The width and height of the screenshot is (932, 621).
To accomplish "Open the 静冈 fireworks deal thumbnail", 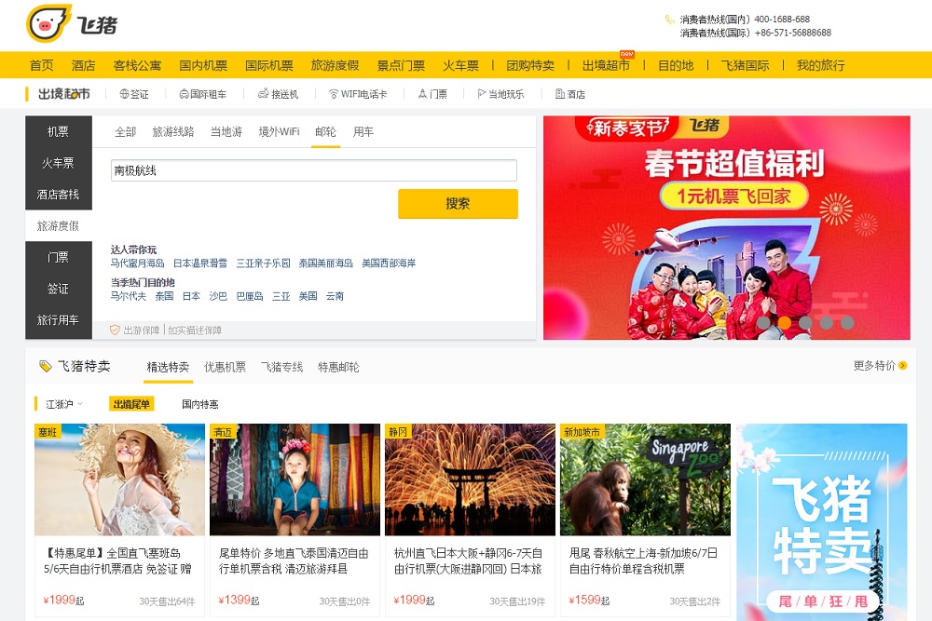I will coord(470,479).
